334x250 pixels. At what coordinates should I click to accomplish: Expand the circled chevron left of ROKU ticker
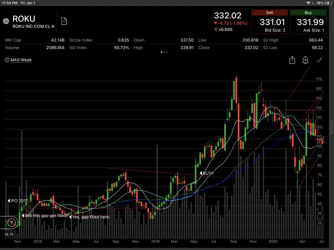pos(6,21)
